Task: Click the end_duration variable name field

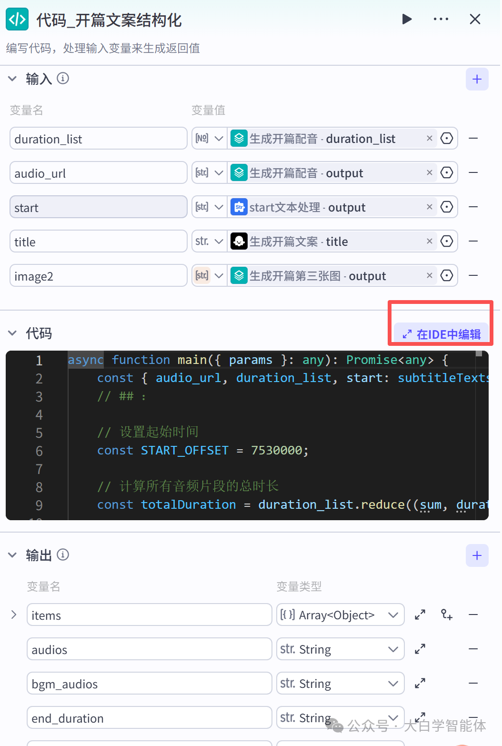Action: (x=149, y=717)
